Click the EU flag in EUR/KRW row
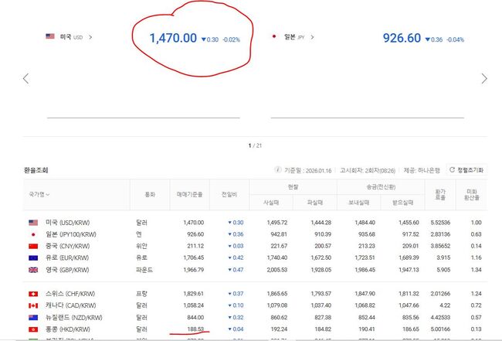502x341 pixels. click(x=33, y=257)
